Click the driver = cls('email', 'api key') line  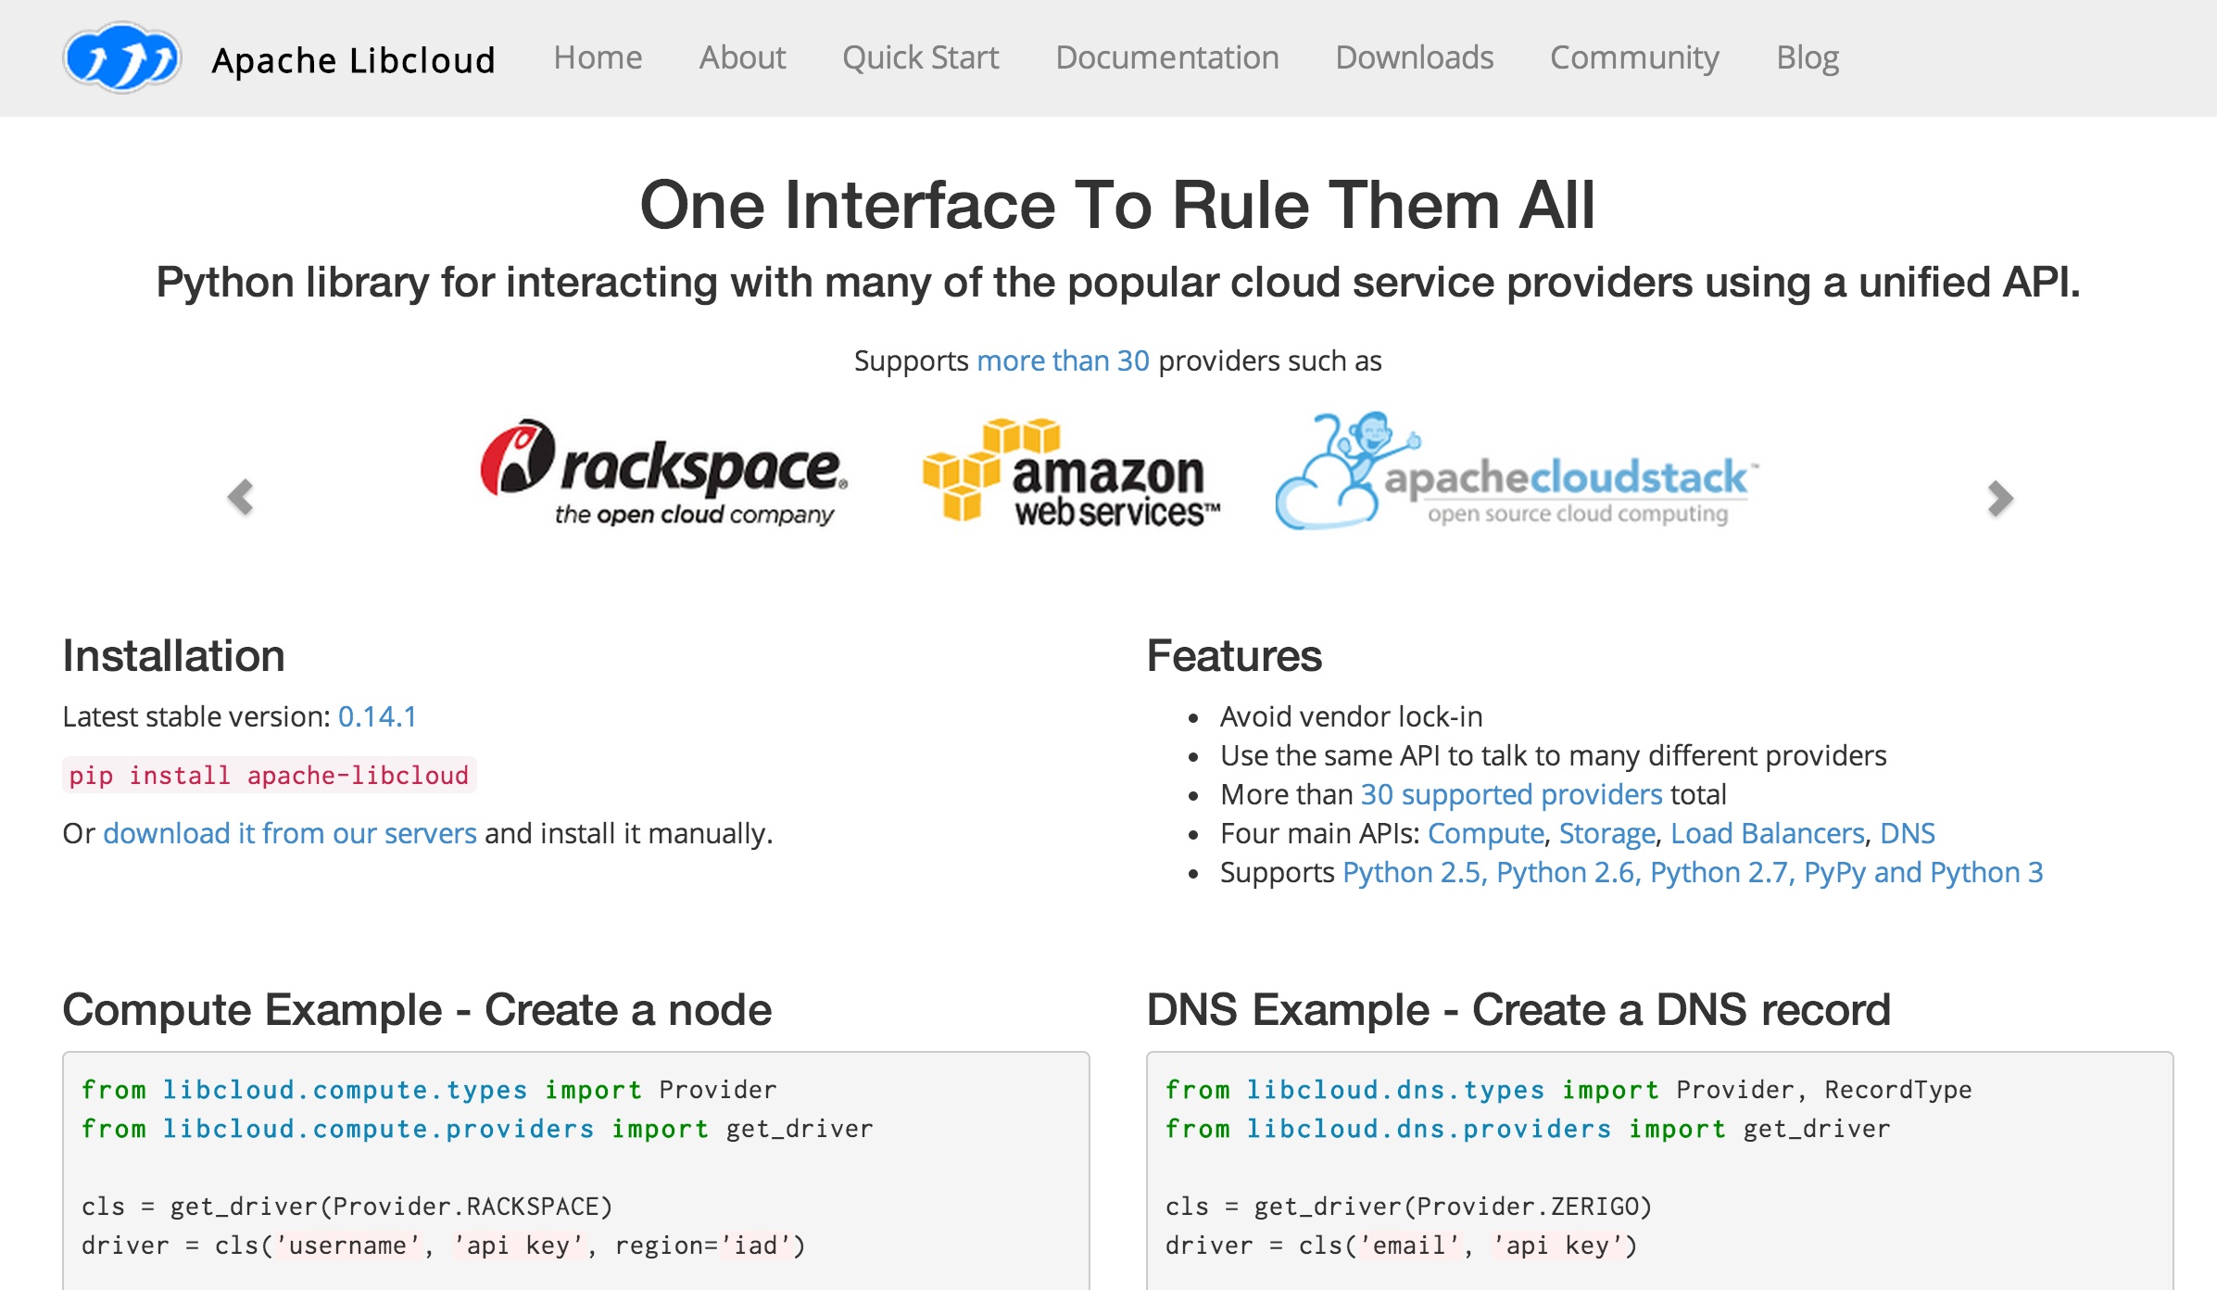pos(1401,1246)
